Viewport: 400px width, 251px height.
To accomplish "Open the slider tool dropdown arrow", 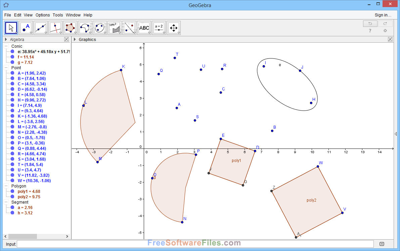I will [164, 33].
